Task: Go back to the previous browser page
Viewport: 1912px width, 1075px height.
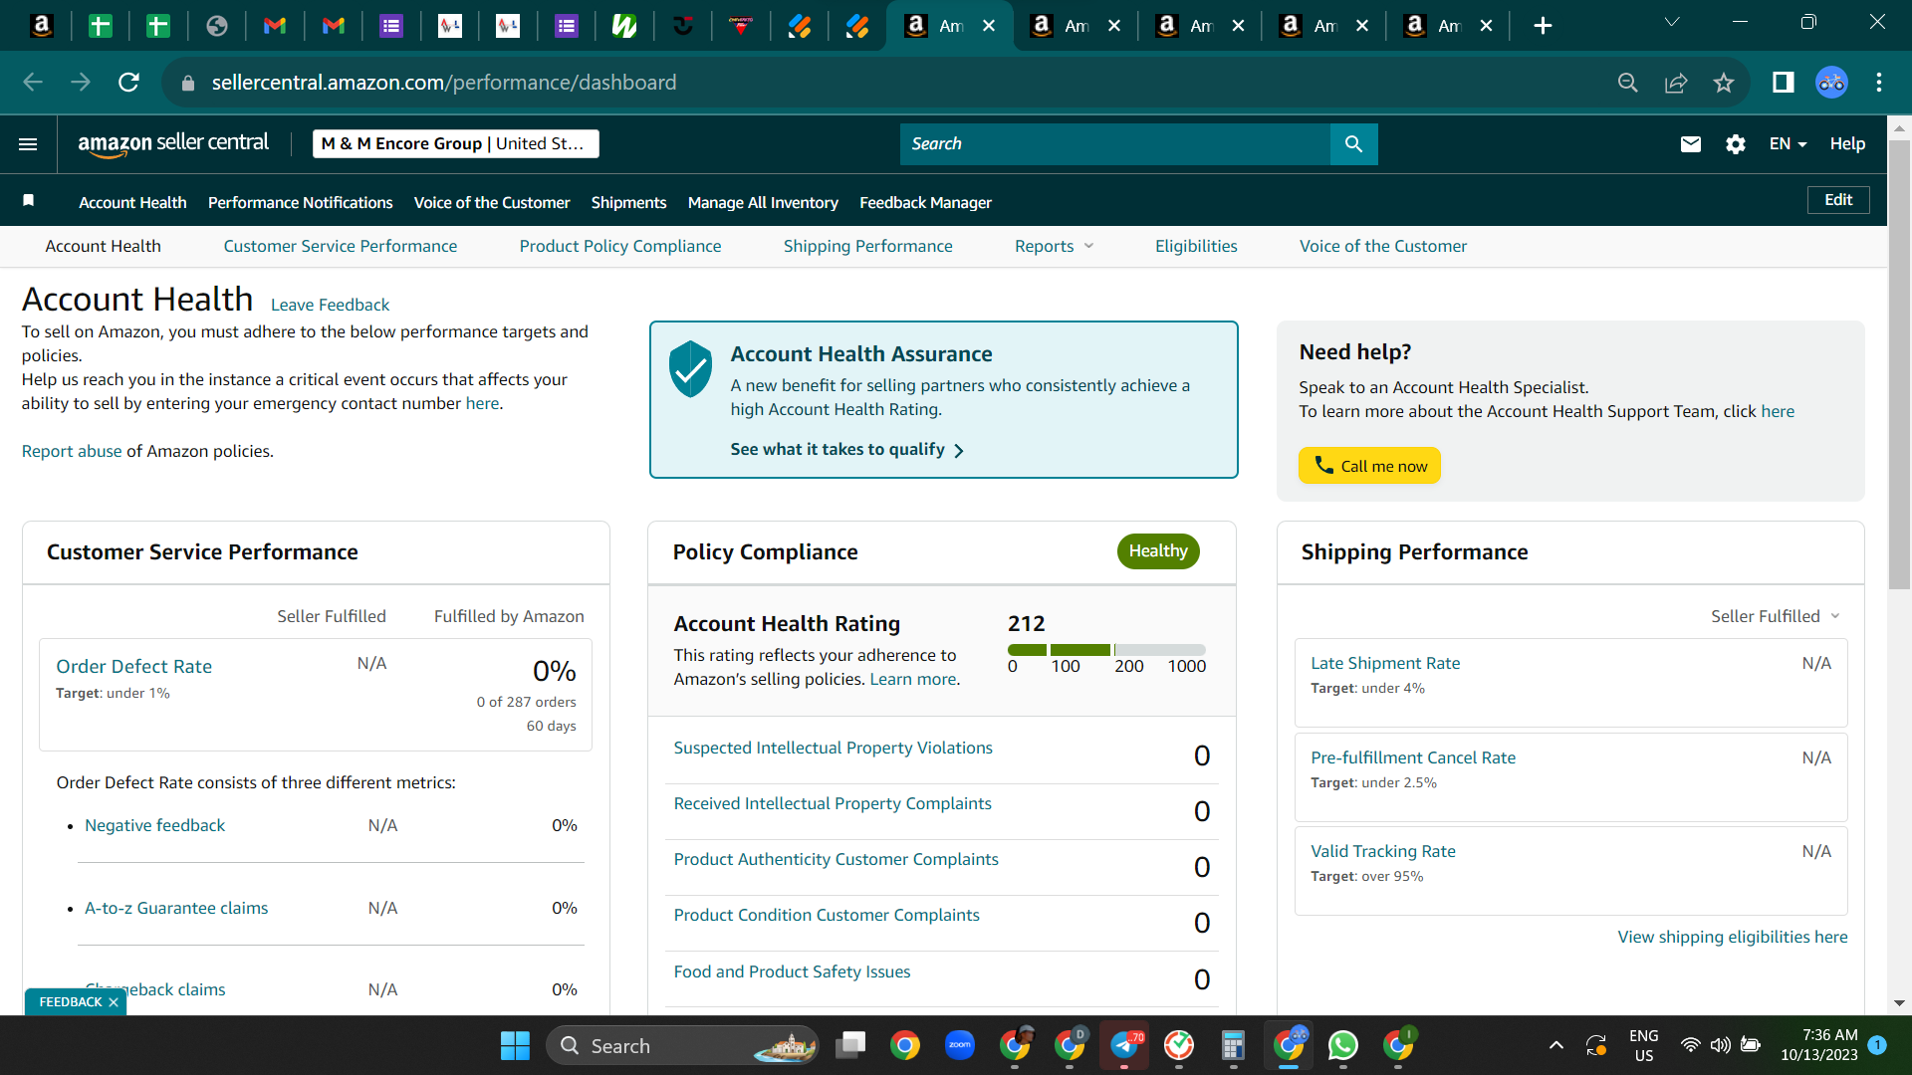Action: (x=33, y=83)
